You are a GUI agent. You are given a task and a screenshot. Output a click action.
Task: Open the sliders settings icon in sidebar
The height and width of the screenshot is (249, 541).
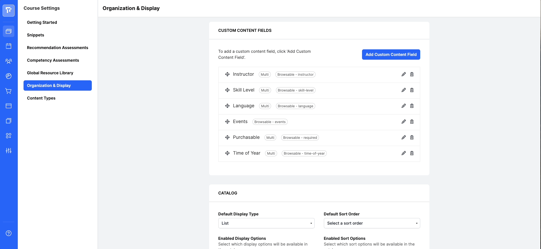pos(9,151)
